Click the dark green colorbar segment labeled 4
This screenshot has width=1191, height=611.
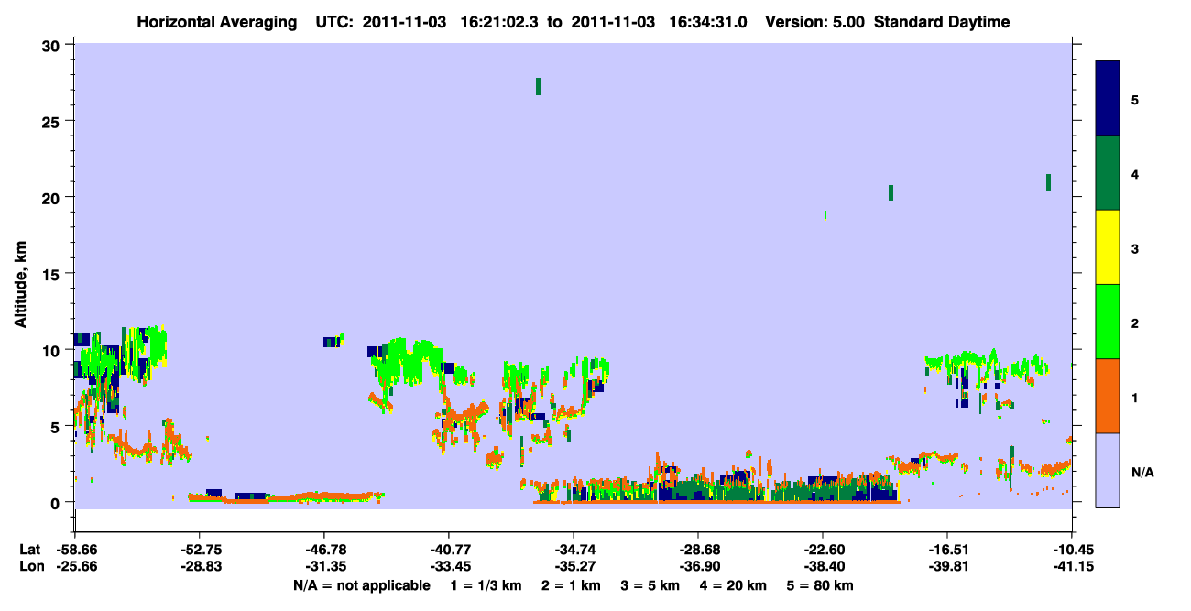[x=1108, y=173]
